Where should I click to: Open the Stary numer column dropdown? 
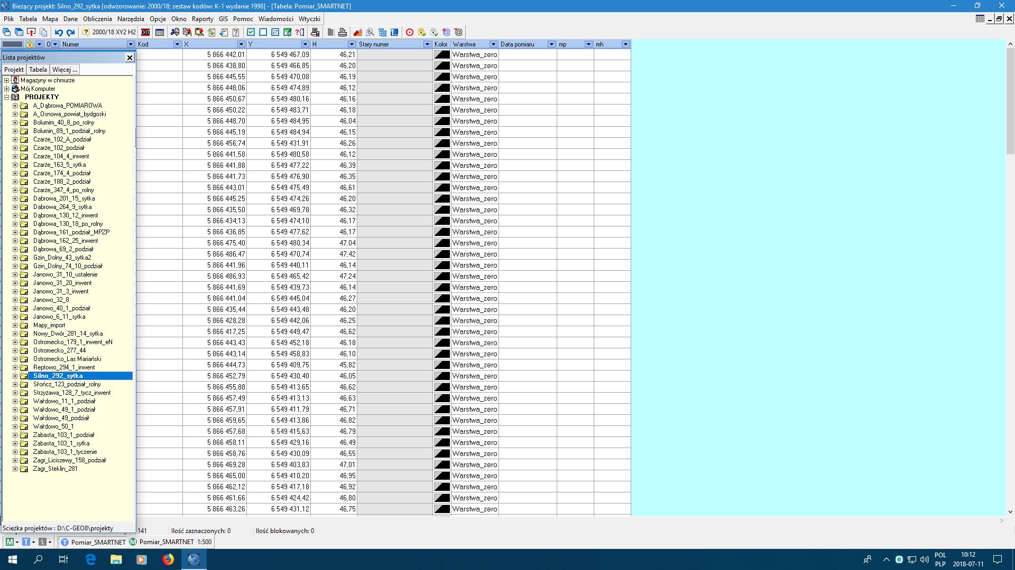[428, 44]
